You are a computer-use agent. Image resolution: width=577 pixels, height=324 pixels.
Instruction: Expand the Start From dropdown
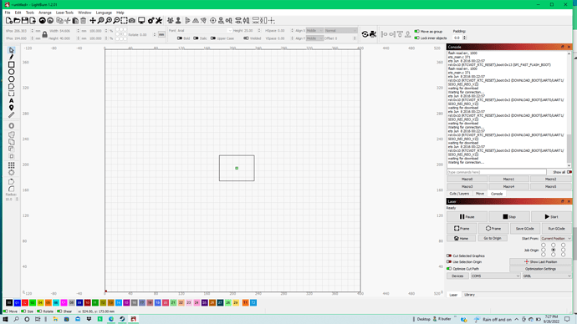point(555,239)
